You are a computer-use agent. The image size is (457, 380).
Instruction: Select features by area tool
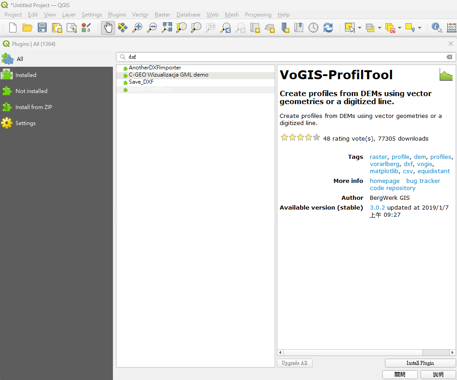350,28
